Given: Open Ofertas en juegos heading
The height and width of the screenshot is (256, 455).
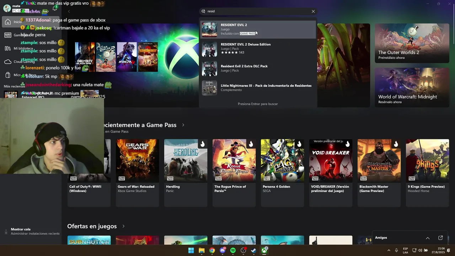Looking at the screenshot, I should point(92,226).
